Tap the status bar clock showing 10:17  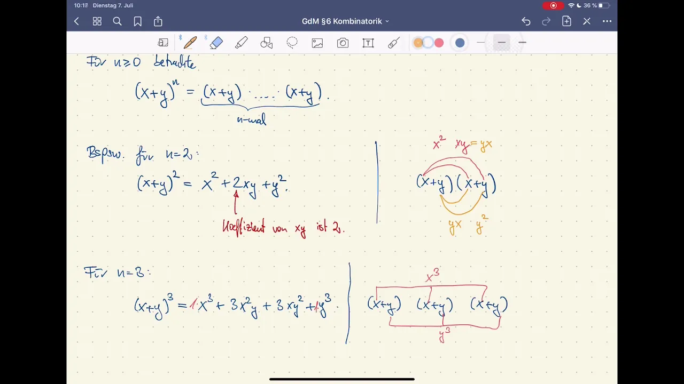point(81,5)
